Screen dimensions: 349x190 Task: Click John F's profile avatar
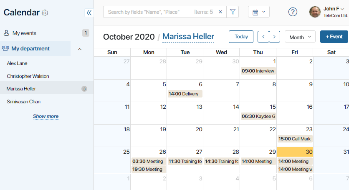click(315, 12)
